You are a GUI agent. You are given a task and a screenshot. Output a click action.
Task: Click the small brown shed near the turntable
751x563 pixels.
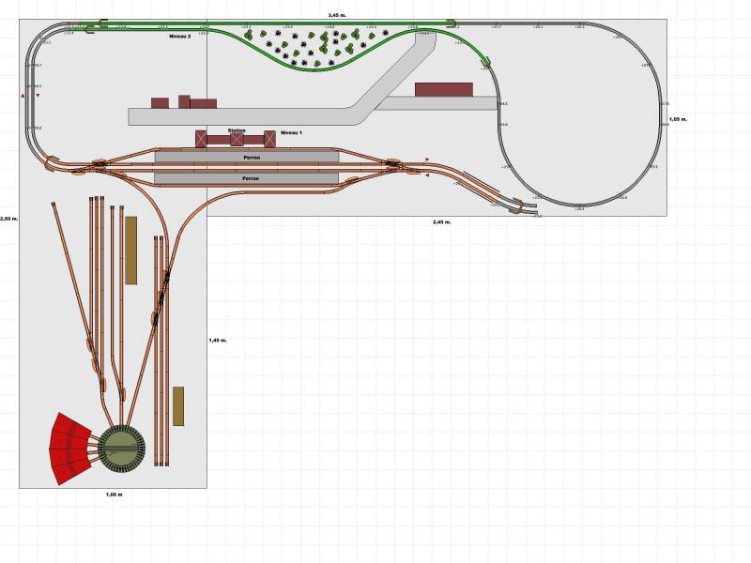[178, 406]
